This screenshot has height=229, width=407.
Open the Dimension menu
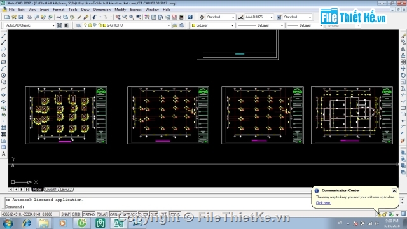[102, 10]
